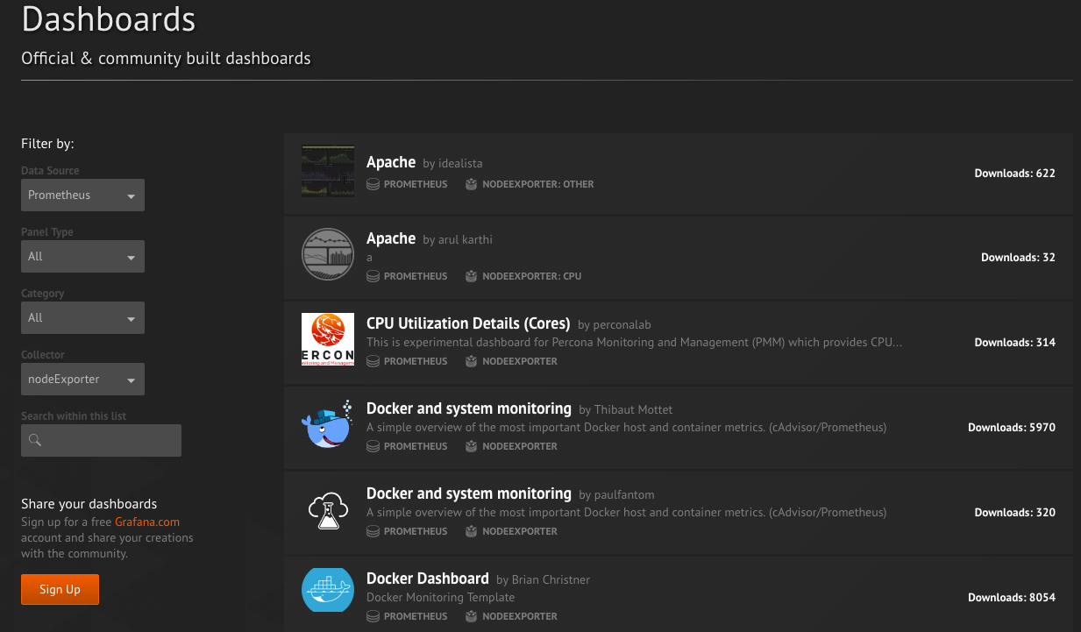The image size is (1081, 632).
Task: Click the Prometheus icon under Apache by idealista
Action: coord(373,184)
